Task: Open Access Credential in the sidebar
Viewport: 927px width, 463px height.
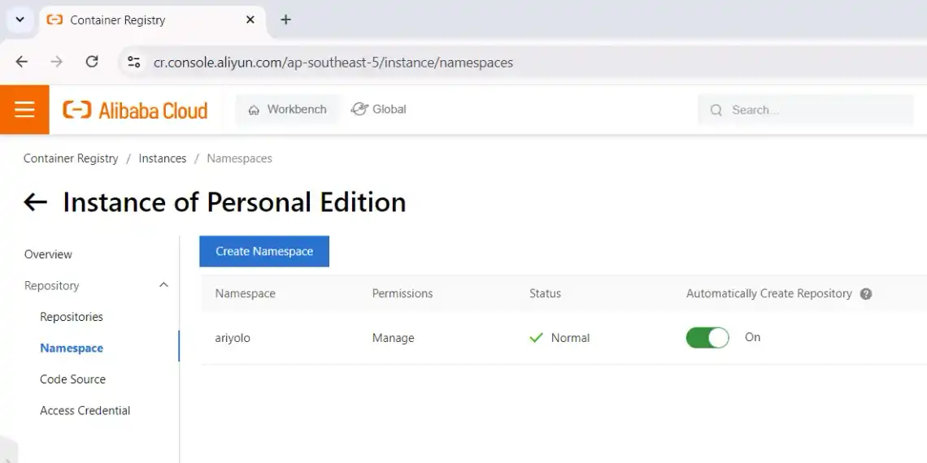Action: click(85, 411)
